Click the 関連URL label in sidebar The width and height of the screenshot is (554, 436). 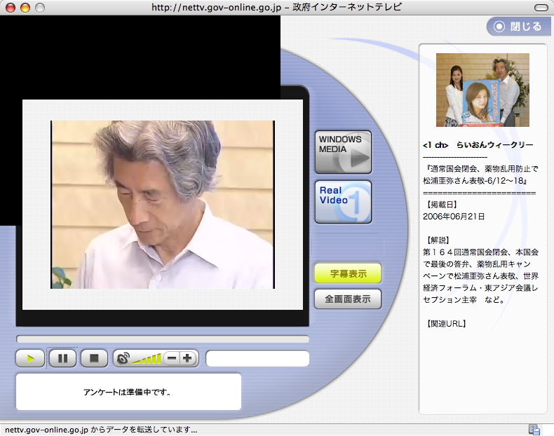click(x=445, y=324)
